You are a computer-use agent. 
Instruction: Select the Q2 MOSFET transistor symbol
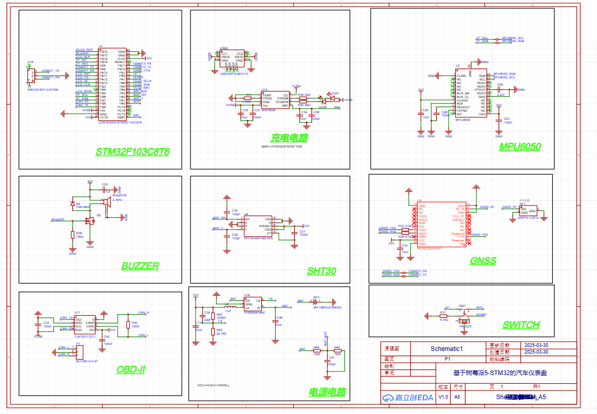tap(91, 221)
